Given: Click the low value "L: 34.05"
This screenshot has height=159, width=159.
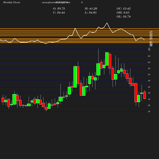Looking at the screenshot, I should click(x=91, y=13).
